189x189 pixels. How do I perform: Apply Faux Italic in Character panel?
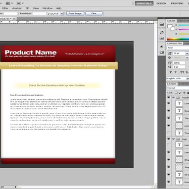coord(176,72)
